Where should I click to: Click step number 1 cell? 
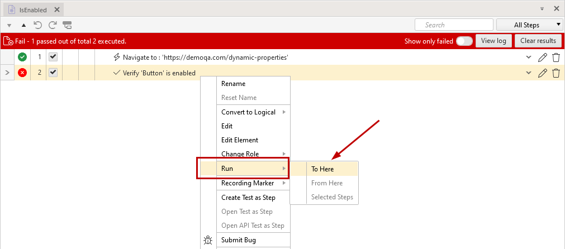pyautogui.click(x=40, y=57)
